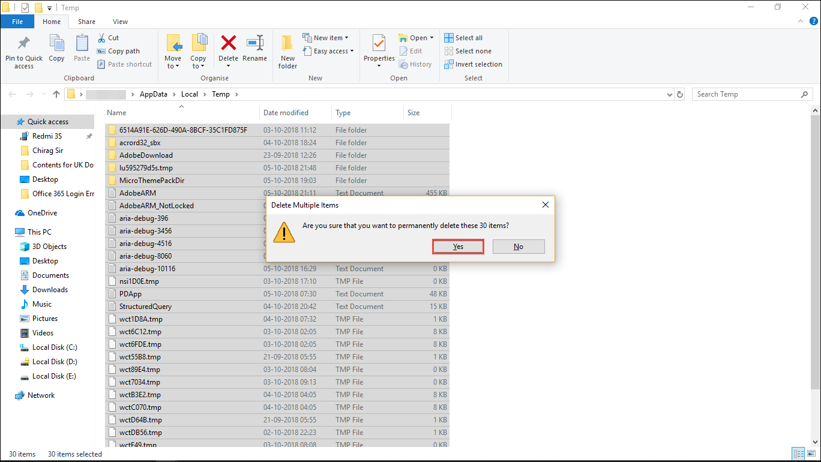
Task: Open Local Disk (C:) drive
Action: (x=55, y=347)
